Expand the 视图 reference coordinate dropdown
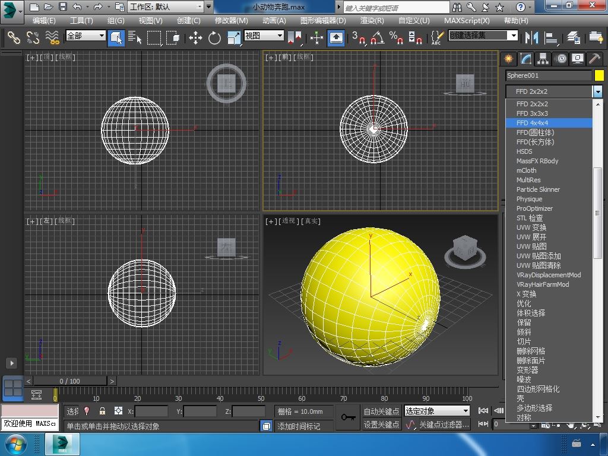This screenshot has height=456, width=608. [x=264, y=36]
